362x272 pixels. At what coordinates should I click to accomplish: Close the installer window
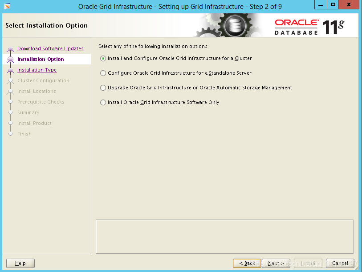click(x=349, y=4)
